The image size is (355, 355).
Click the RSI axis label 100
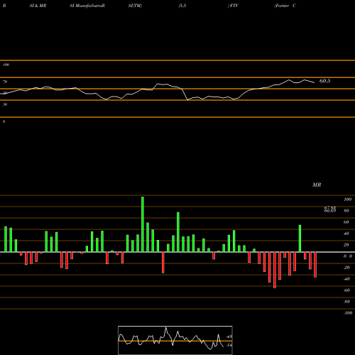pyautogui.click(x=6, y=65)
